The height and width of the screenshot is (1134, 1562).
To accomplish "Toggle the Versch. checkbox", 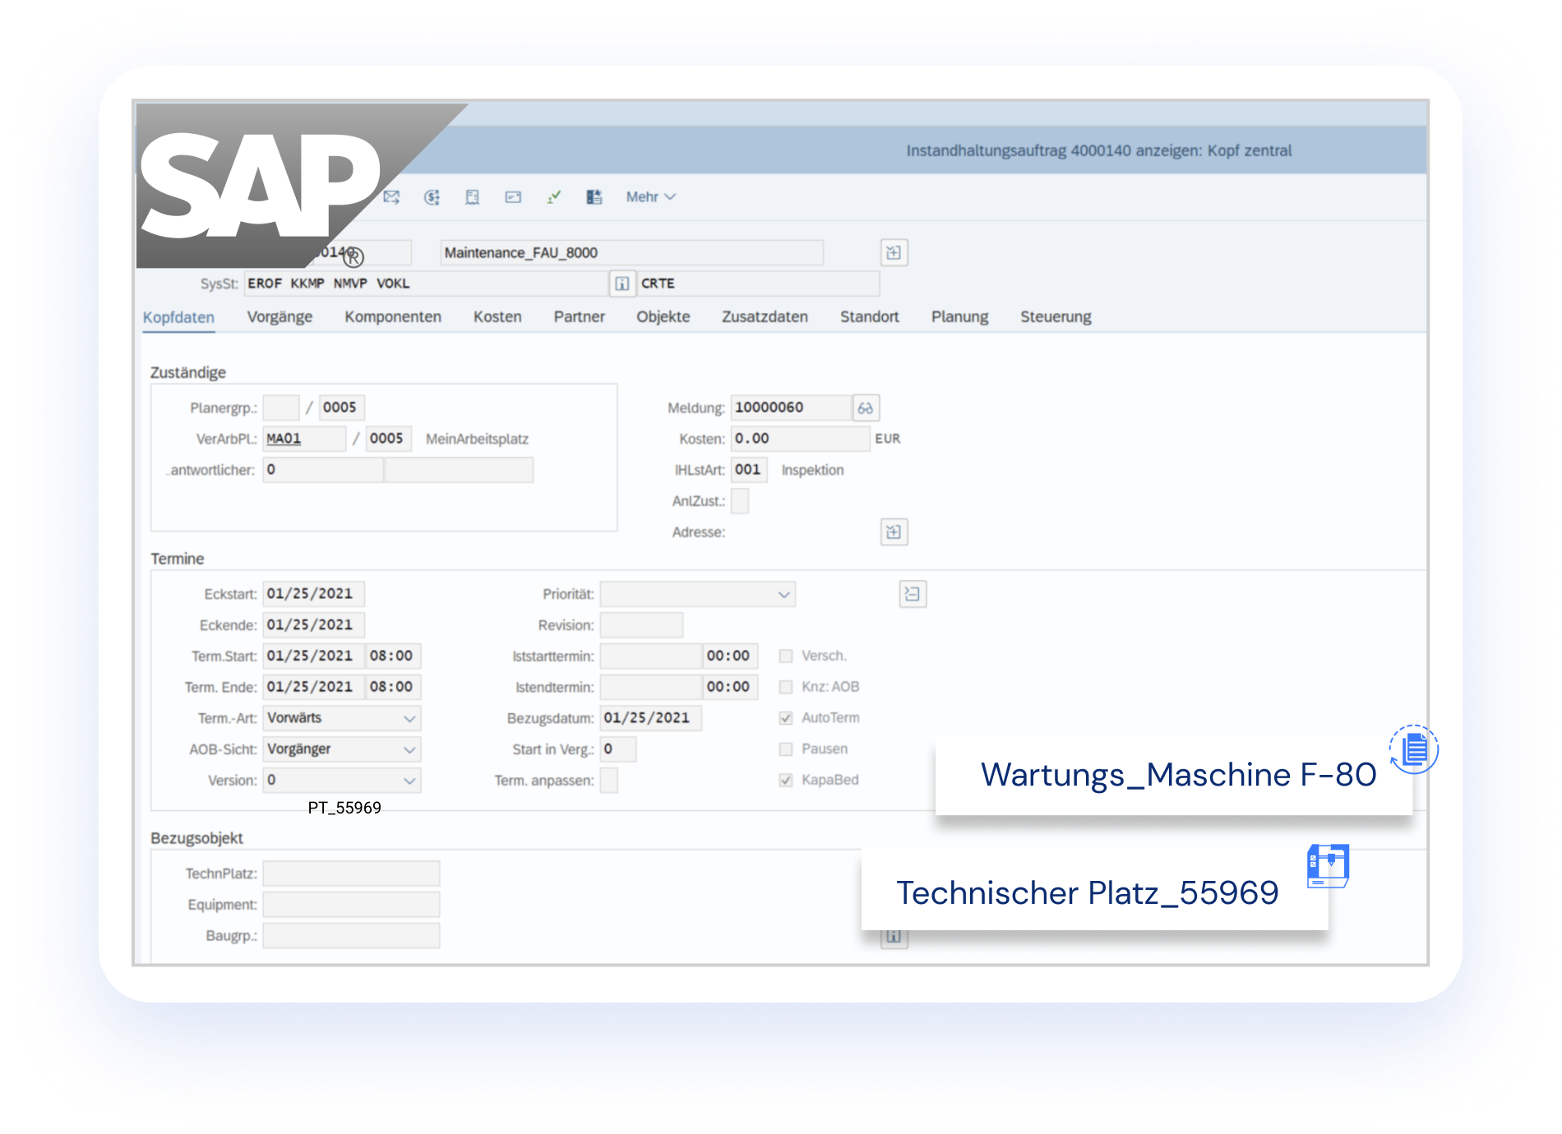I will [786, 656].
